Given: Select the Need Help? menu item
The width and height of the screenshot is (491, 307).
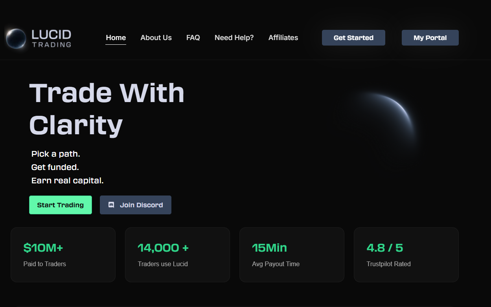Looking at the screenshot, I should click(234, 38).
